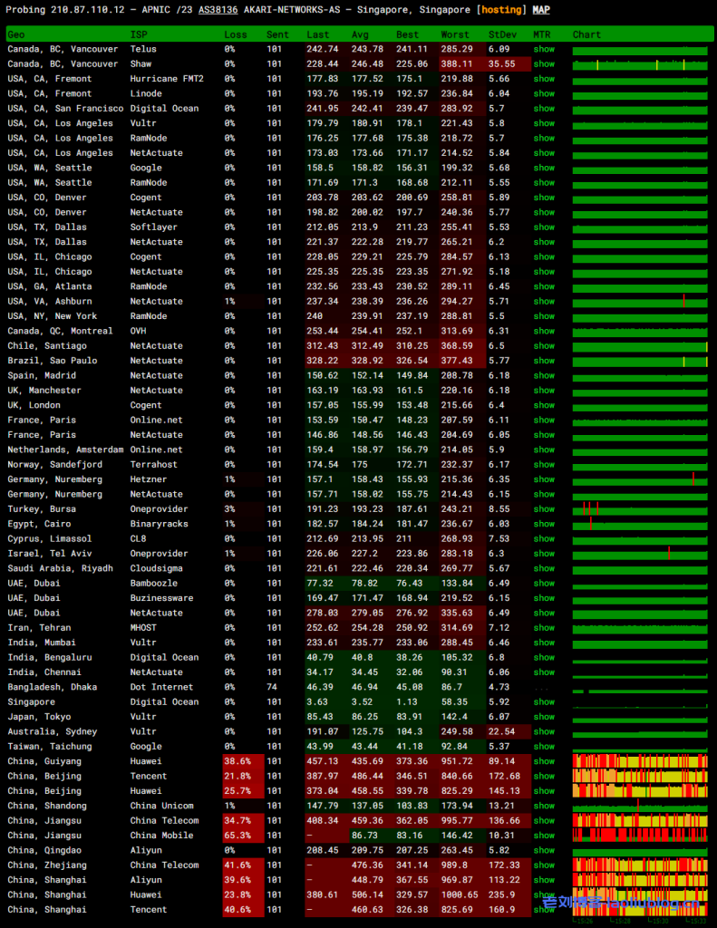Show MTR for Fremont Linode row

point(544,94)
